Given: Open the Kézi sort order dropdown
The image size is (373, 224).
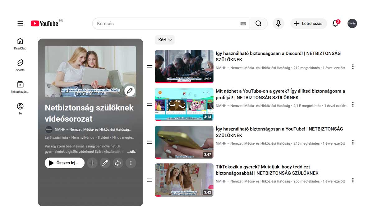Looking at the screenshot, I should [164, 40].
